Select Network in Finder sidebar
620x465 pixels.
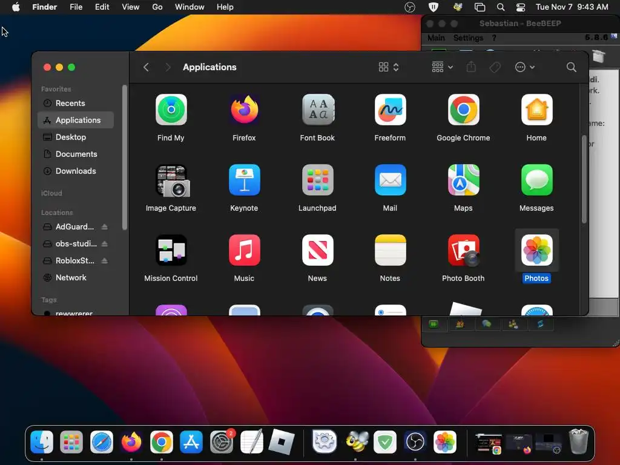tap(76, 277)
